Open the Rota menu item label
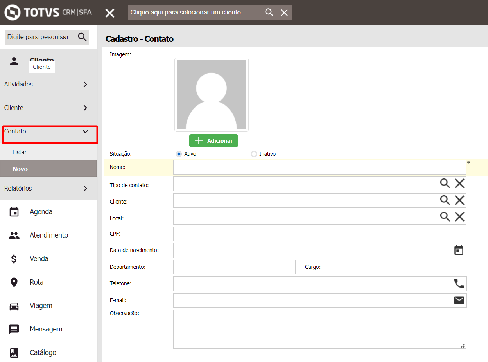The height and width of the screenshot is (362, 488). click(x=37, y=282)
